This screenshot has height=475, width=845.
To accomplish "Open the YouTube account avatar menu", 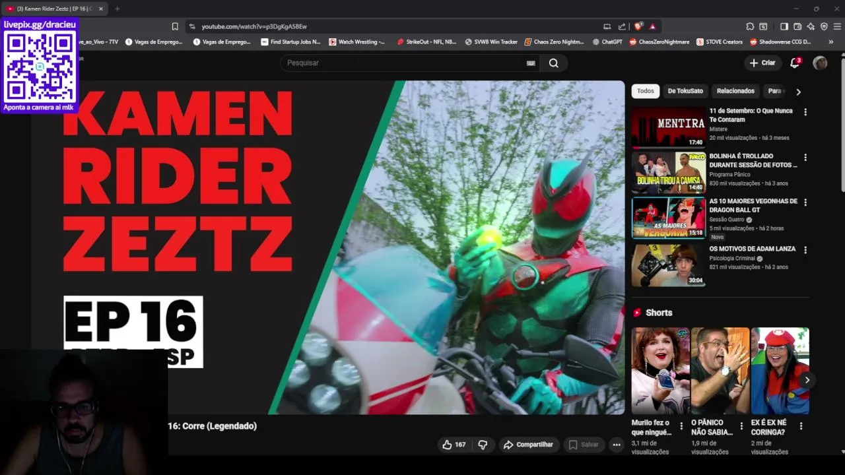I will click(820, 63).
